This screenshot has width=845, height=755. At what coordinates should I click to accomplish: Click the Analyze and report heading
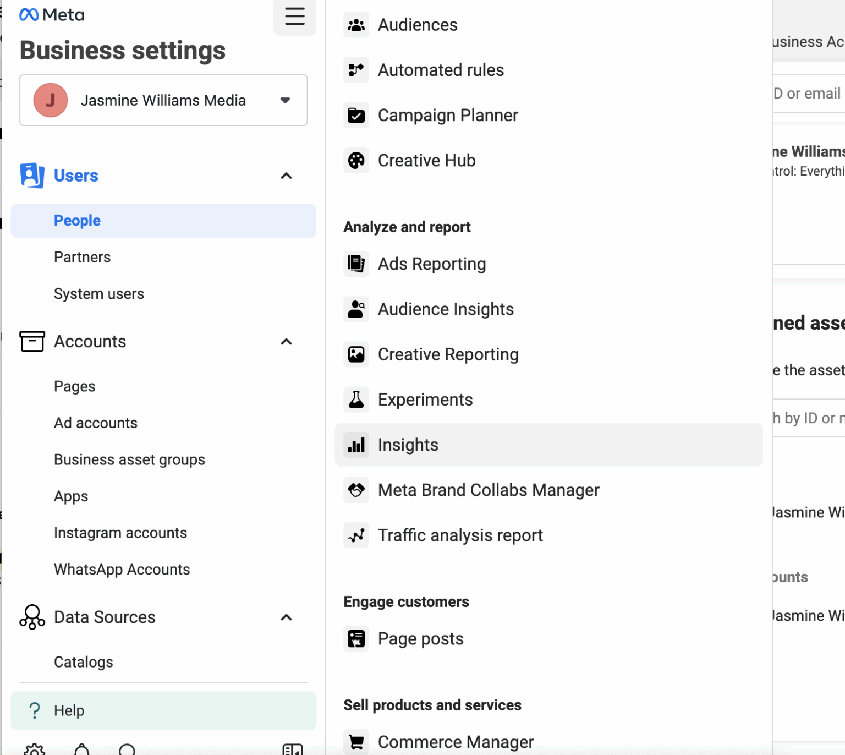pyautogui.click(x=407, y=227)
